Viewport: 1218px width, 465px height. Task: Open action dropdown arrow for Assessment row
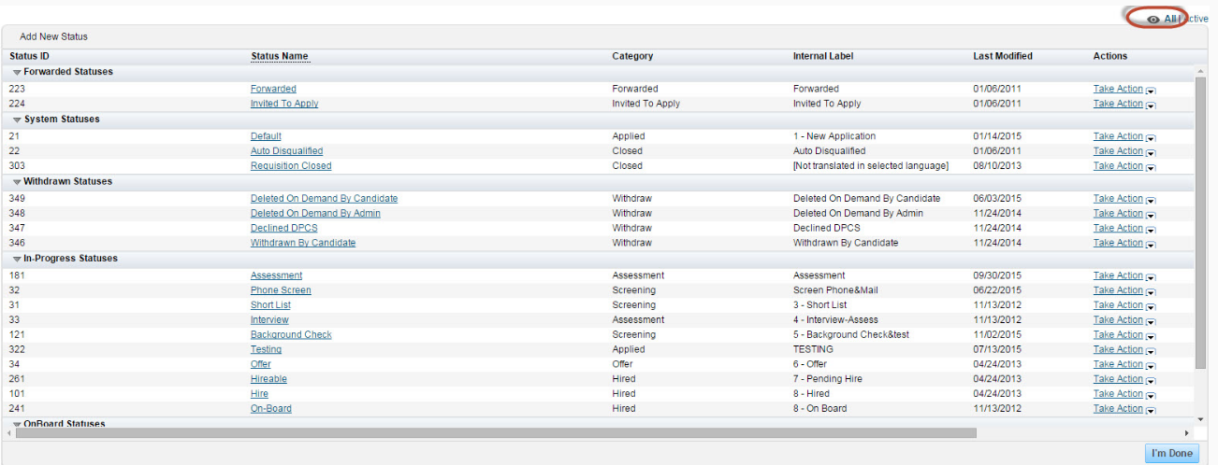click(1151, 276)
